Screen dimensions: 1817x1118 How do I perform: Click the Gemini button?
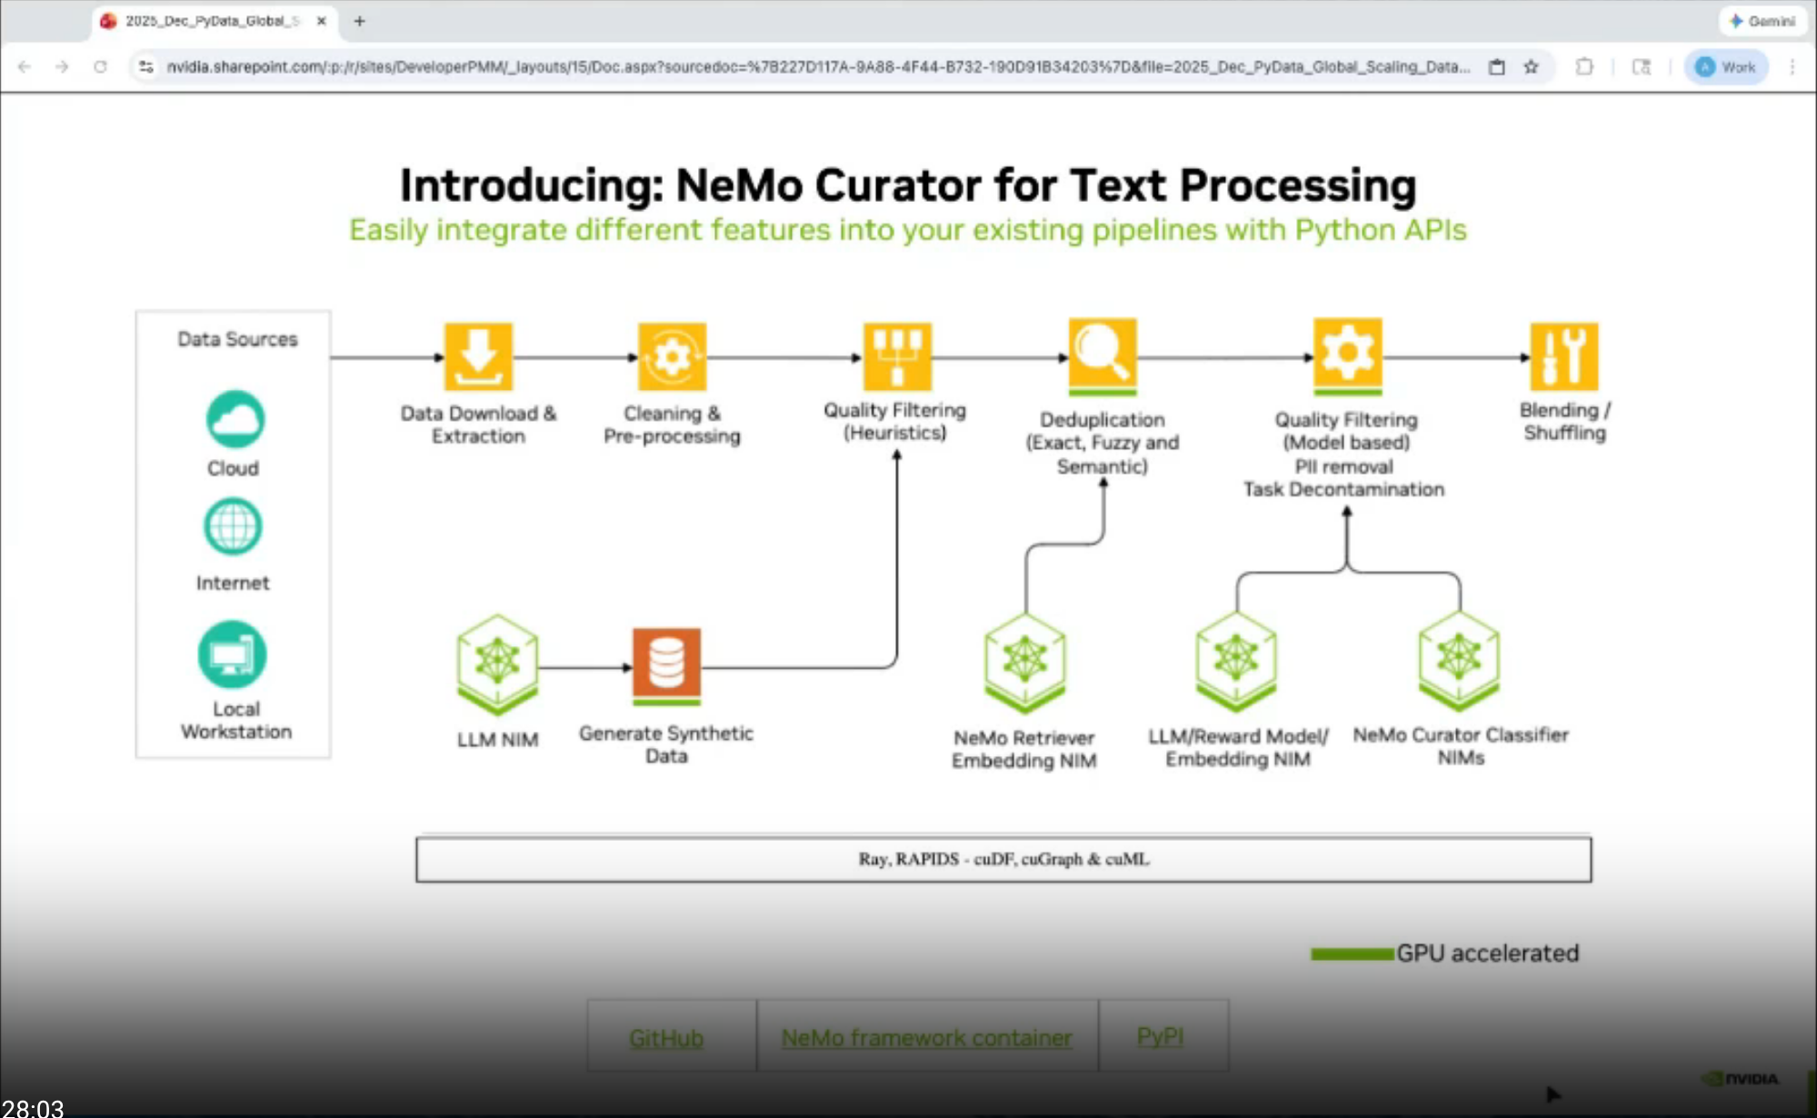point(1762,20)
